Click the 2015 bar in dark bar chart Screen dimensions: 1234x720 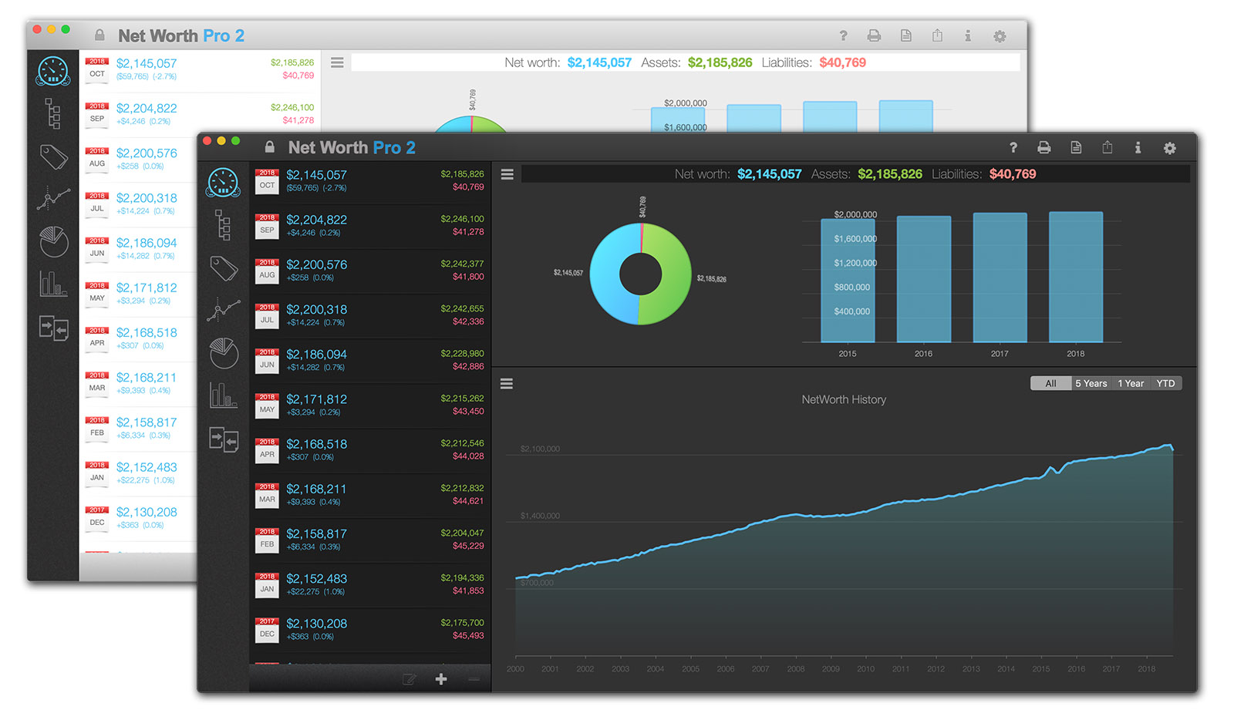point(848,281)
